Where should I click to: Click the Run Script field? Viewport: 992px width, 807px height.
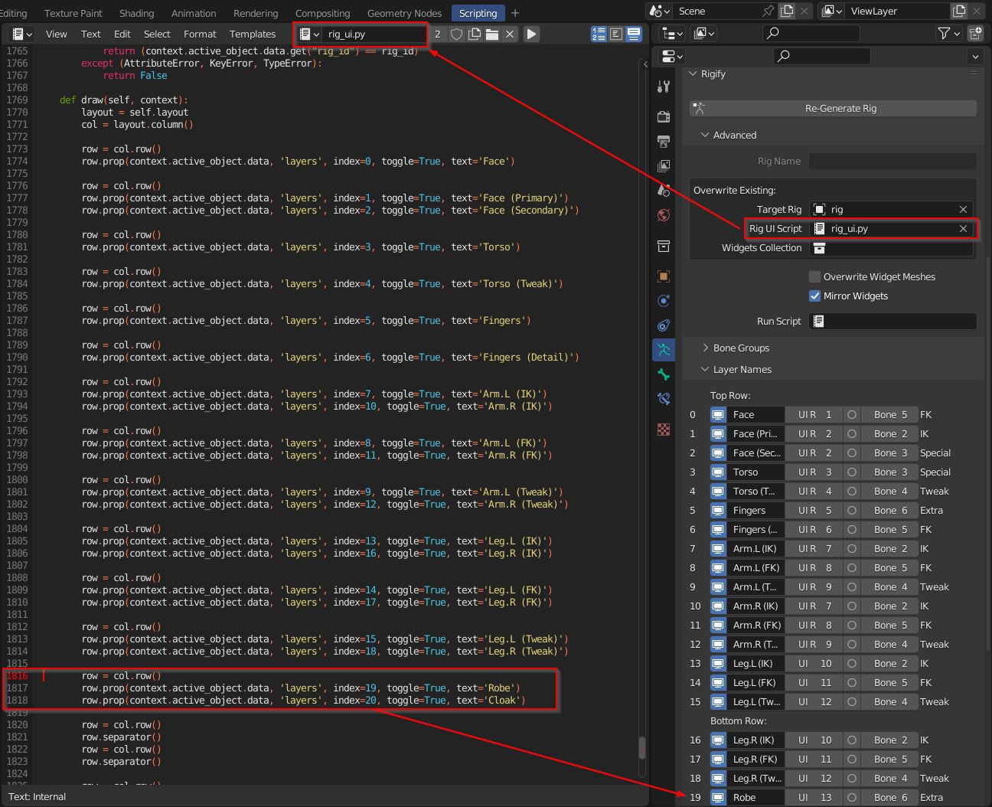[x=892, y=321]
